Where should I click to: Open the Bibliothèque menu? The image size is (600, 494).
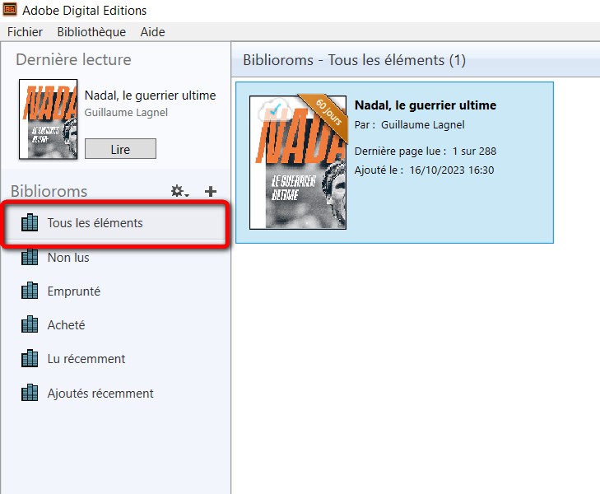coord(91,32)
